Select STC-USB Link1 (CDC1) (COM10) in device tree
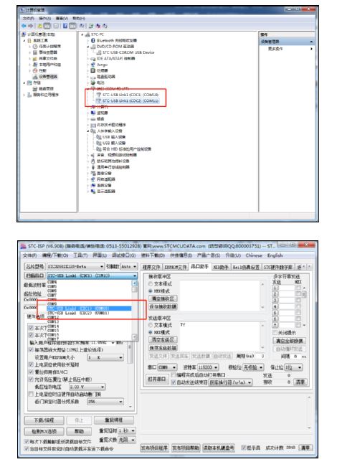This screenshot has height=467, width=337. (130, 95)
